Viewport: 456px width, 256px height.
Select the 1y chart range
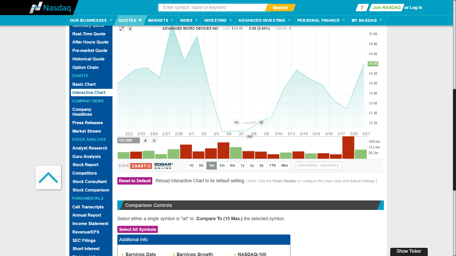coord(243,166)
